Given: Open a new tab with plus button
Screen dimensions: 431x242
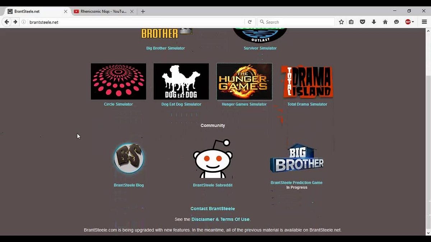Looking at the screenshot, I should [x=143, y=11].
